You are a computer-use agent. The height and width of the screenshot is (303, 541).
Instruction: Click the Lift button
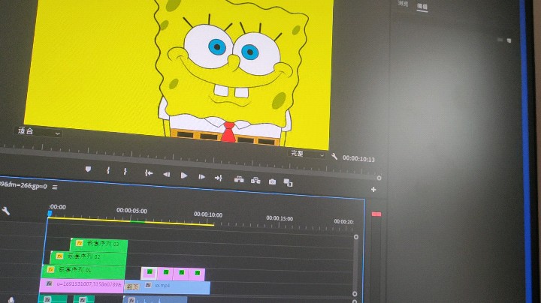tap(239, 179)
